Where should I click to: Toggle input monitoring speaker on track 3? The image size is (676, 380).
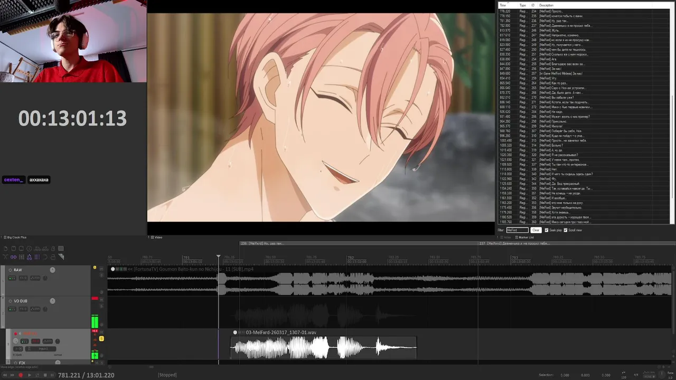pyautogui.click(x=20, y=334)
